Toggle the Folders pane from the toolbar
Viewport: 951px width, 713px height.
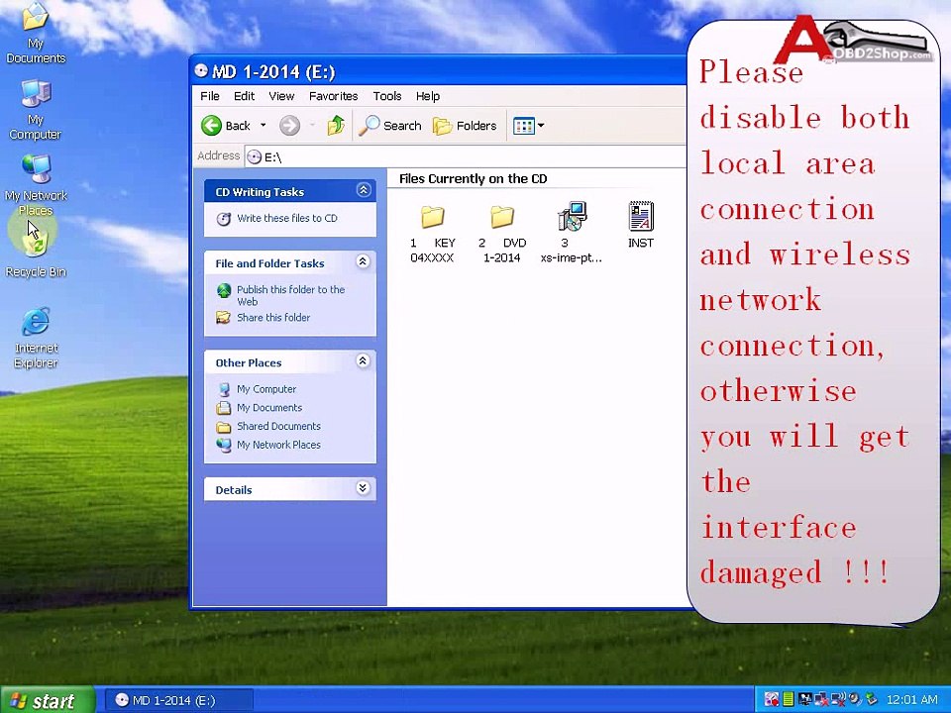coord(465,126)
